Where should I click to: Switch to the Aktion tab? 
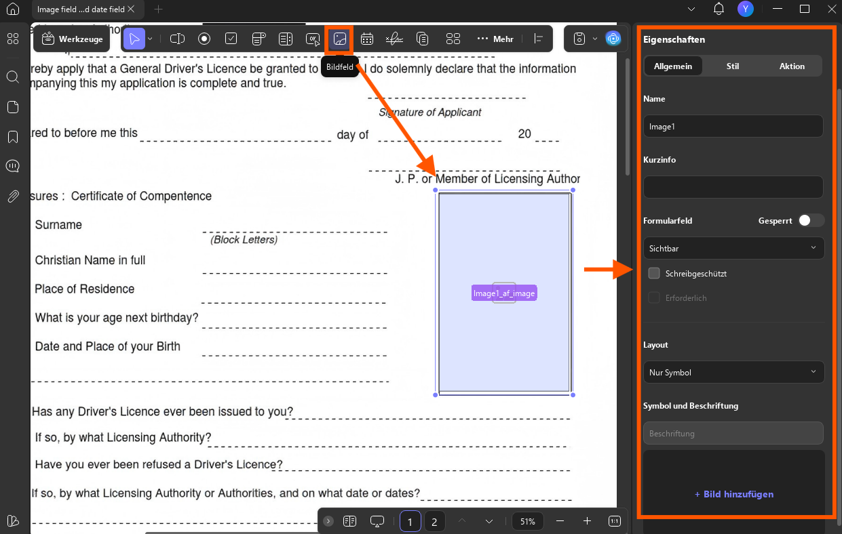[x=792, y=66]
